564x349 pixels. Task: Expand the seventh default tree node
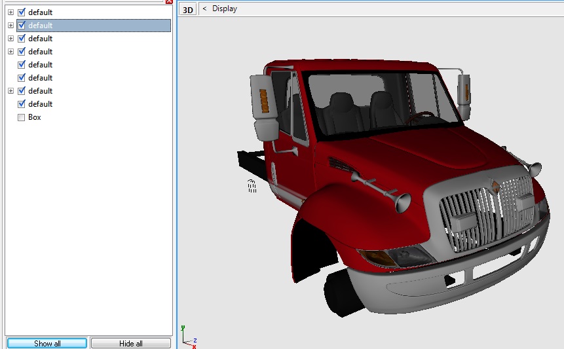10,91
